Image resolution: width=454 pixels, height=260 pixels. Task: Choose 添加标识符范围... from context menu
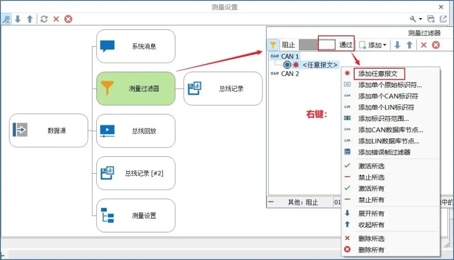(x=384, y=119)
